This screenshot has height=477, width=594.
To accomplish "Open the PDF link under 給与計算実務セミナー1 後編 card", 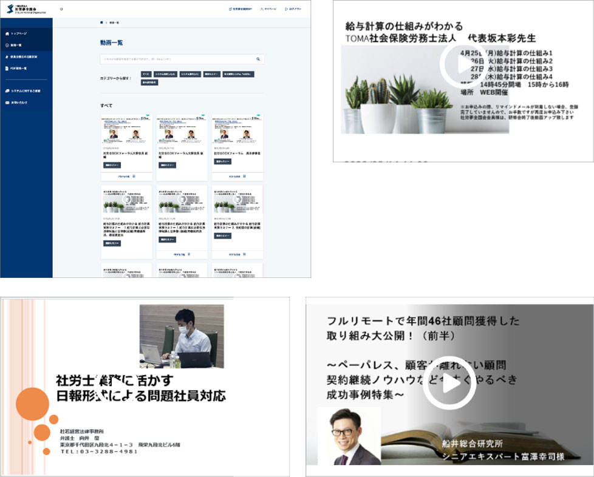I will (182, 254).
